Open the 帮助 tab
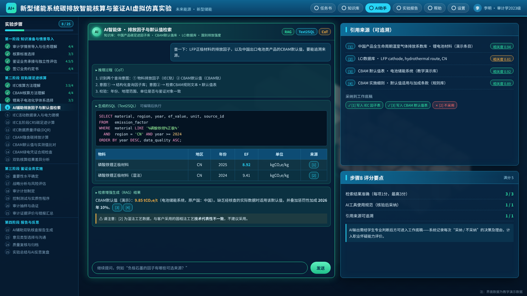Image resolution: width=527 pixels, height=296 pixels. [x=435, y=8]
